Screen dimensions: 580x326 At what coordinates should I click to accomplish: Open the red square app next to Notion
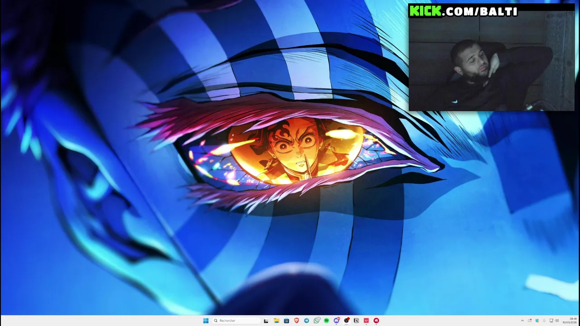click(366, 321)
